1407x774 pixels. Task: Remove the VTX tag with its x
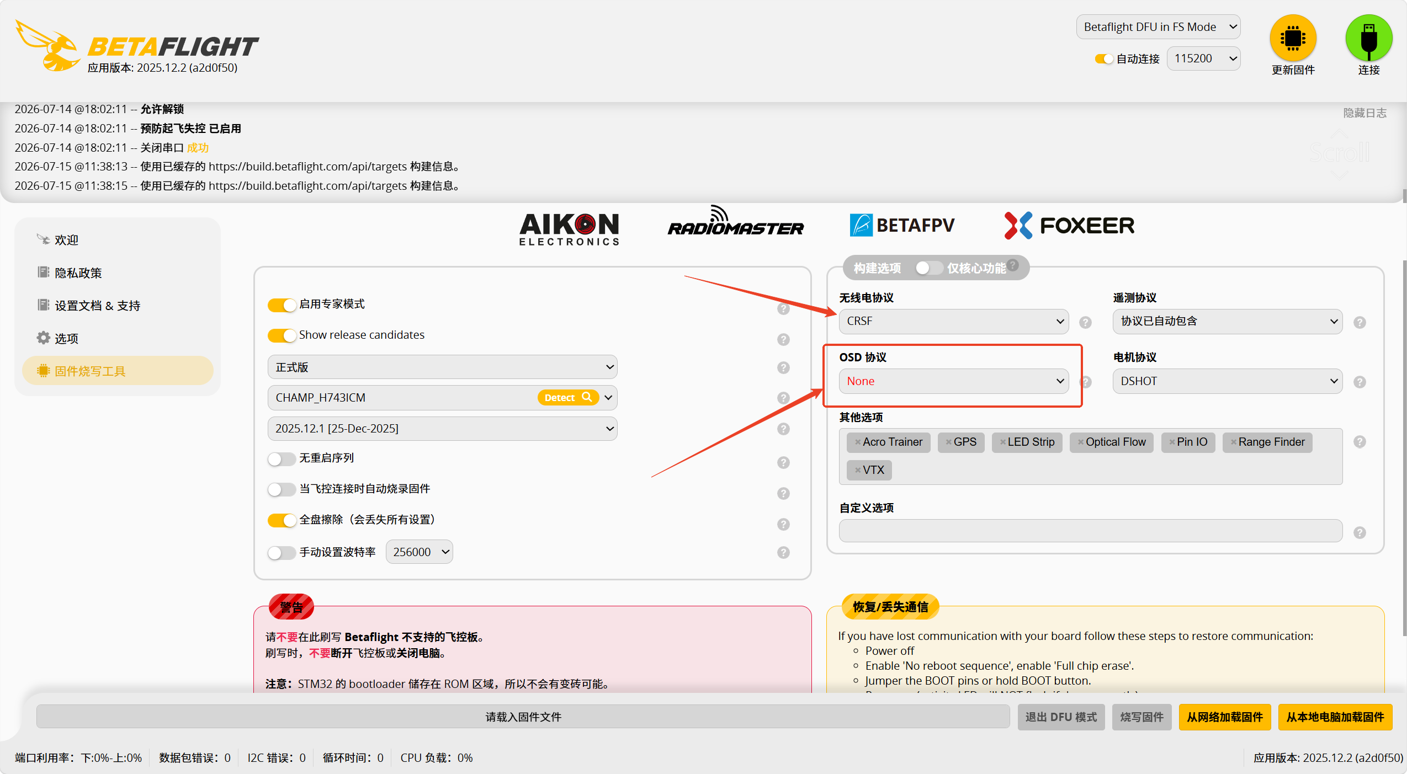pyautogui.click(x=858, y=470)
